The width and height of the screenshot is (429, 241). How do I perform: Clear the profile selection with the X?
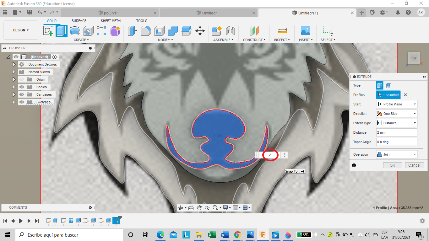coord(405,95)
